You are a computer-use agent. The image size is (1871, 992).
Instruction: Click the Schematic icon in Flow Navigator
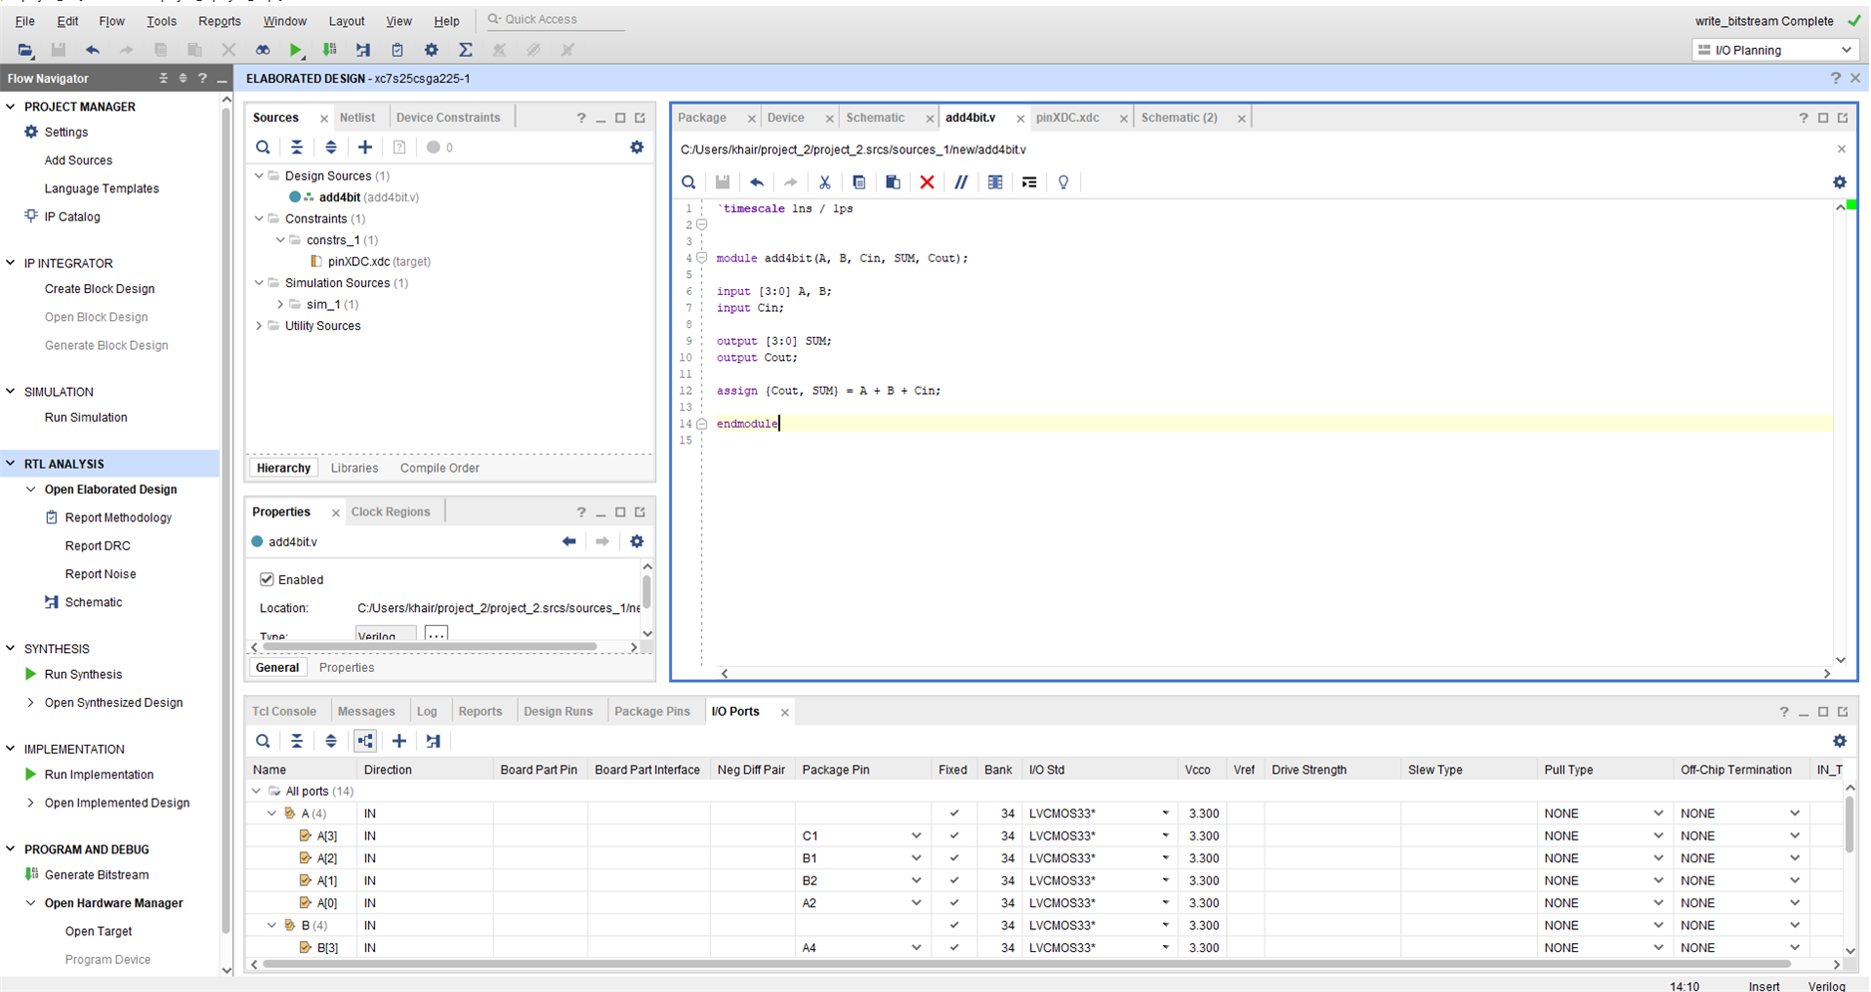coord(52,602)
